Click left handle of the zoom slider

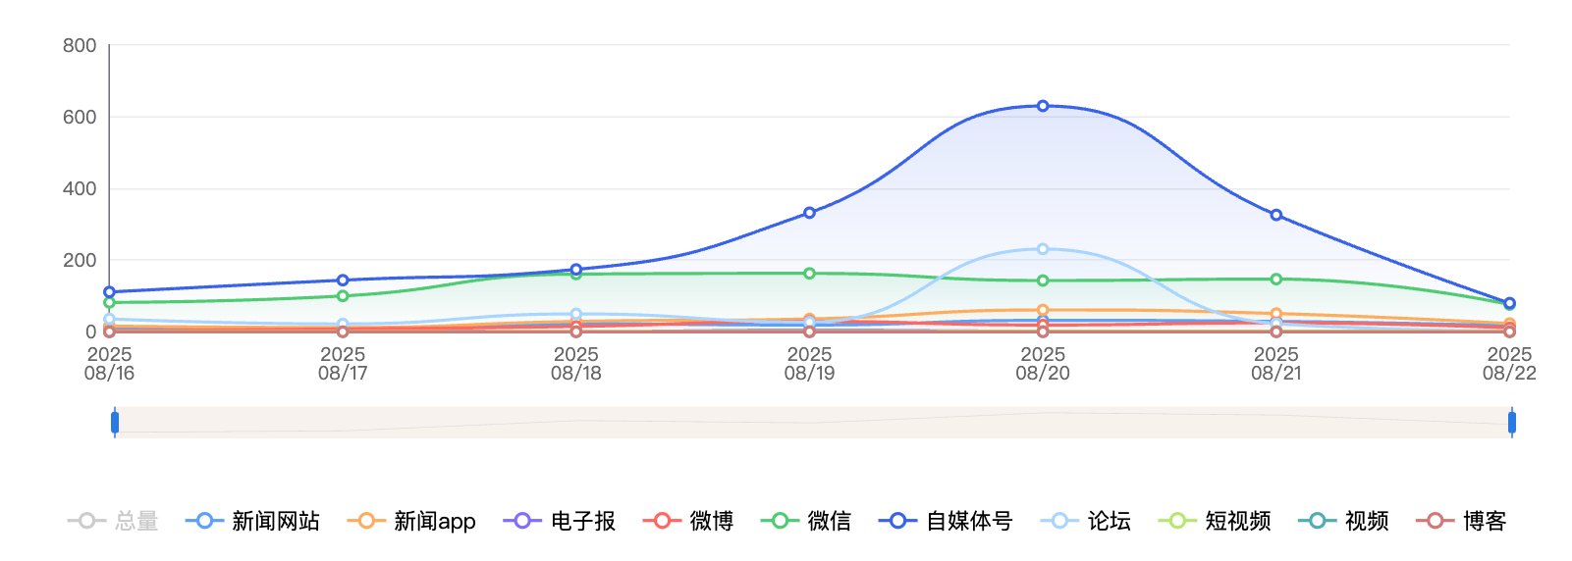point(115,423)
